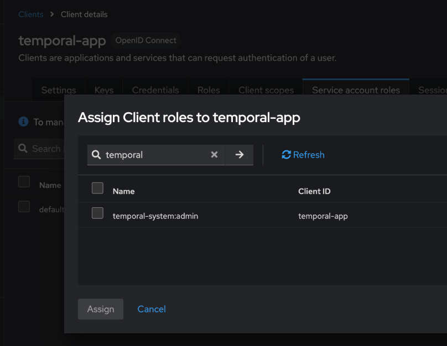
Task: Click the Assign button
Action: [101, 309]
